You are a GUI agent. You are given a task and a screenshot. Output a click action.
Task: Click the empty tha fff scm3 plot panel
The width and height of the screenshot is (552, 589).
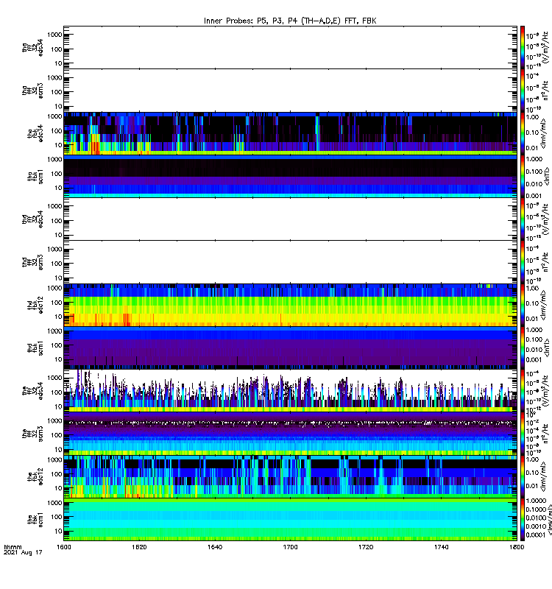[x=290, y=91]
